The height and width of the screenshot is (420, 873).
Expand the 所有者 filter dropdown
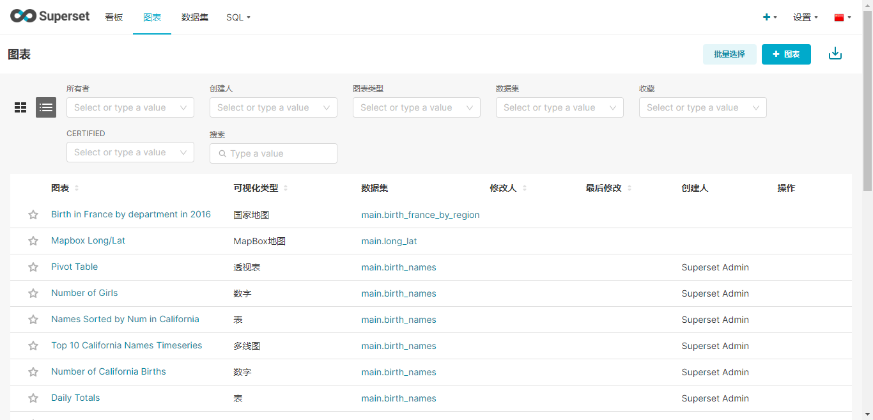[130, 107]
